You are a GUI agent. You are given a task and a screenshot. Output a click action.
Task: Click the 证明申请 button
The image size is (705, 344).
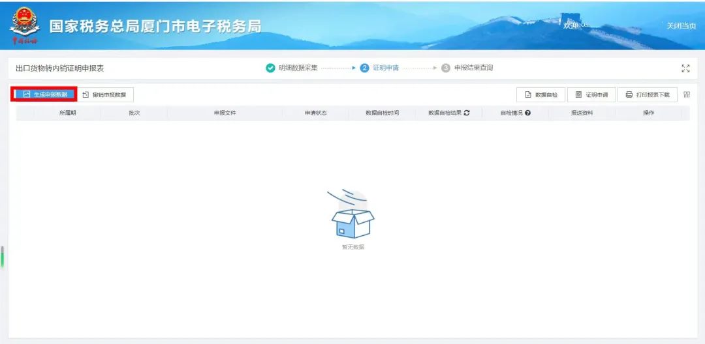[591, 95]
